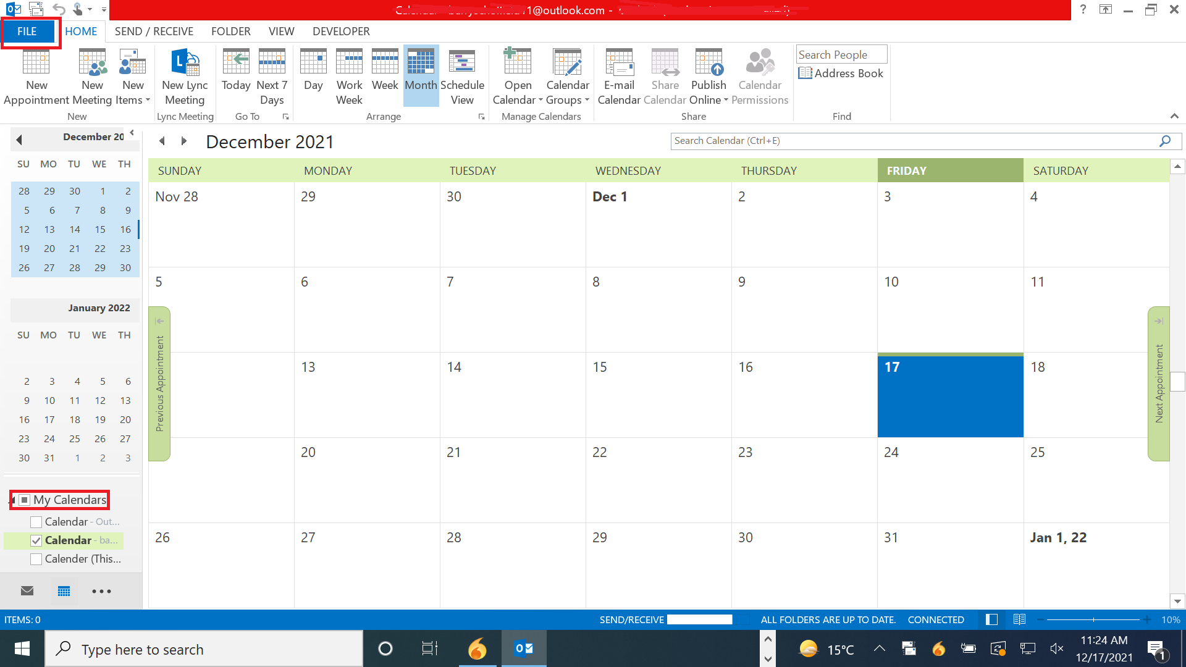Go to previous month in main calendar

click(162, 141)
